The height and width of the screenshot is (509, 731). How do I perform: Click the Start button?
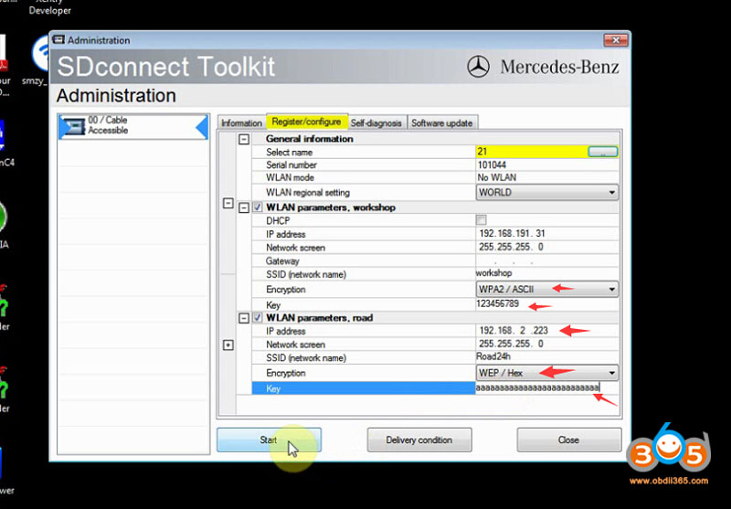269,440
